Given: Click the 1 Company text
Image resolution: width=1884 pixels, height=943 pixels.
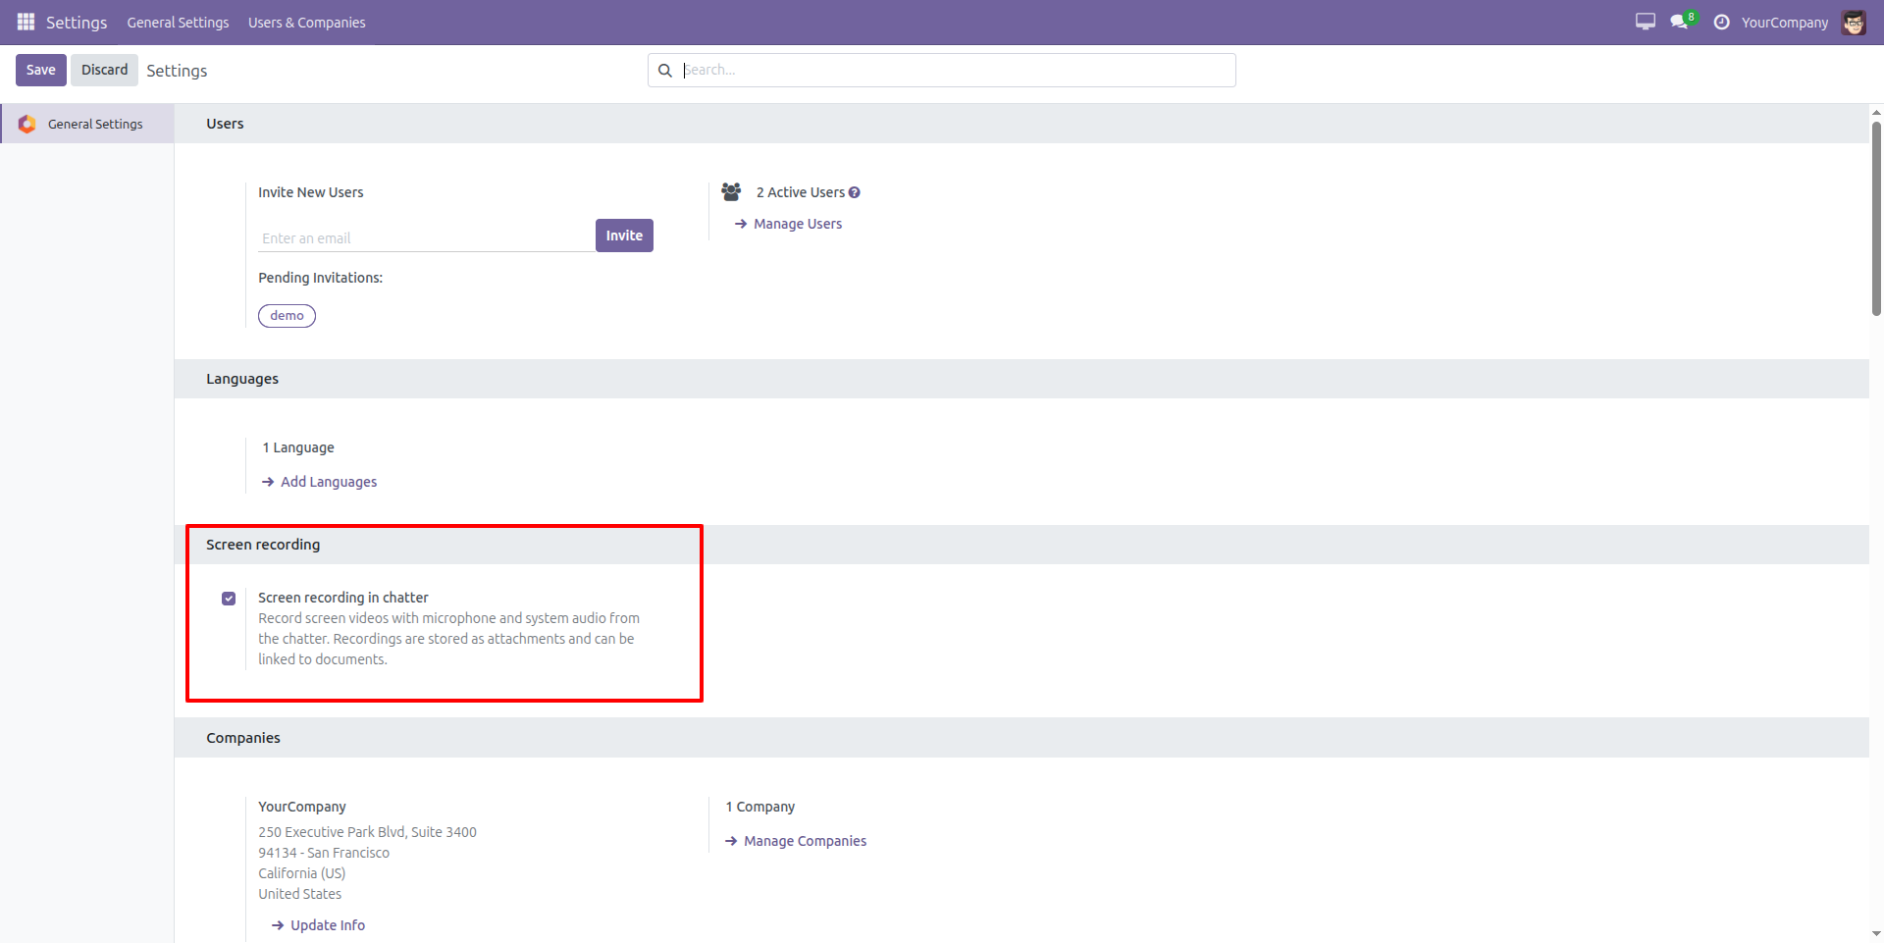Looking at the screenshot, I should [760, 807].
